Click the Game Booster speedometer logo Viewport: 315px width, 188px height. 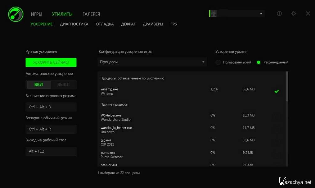pos(16,14)
